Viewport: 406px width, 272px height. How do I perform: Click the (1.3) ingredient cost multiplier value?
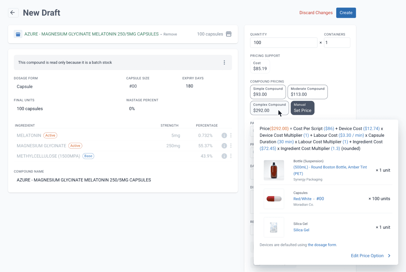[336, 148]
